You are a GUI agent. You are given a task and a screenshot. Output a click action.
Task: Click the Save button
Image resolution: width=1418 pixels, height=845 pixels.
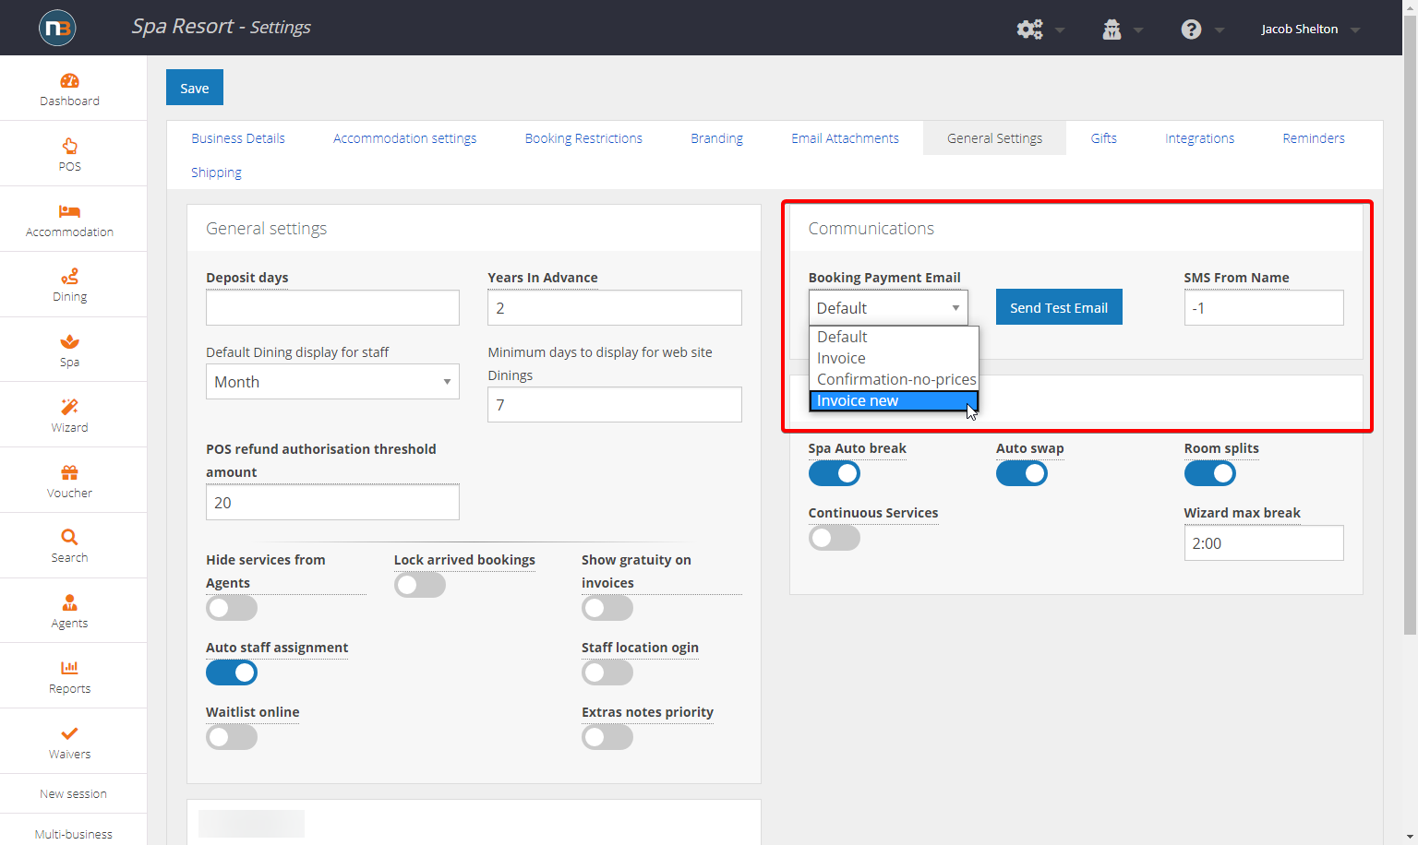[195, 88]
